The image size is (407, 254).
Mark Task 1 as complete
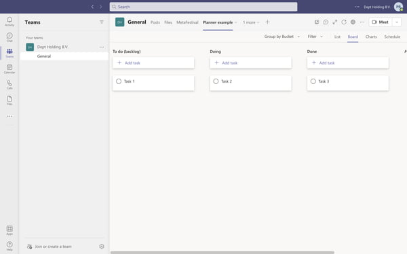tap(119, 81)
